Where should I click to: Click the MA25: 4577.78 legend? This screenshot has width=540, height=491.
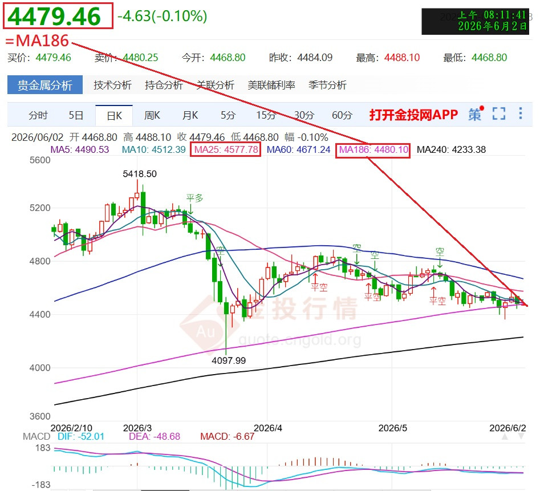pyautogui.click(x=226, y=149)
